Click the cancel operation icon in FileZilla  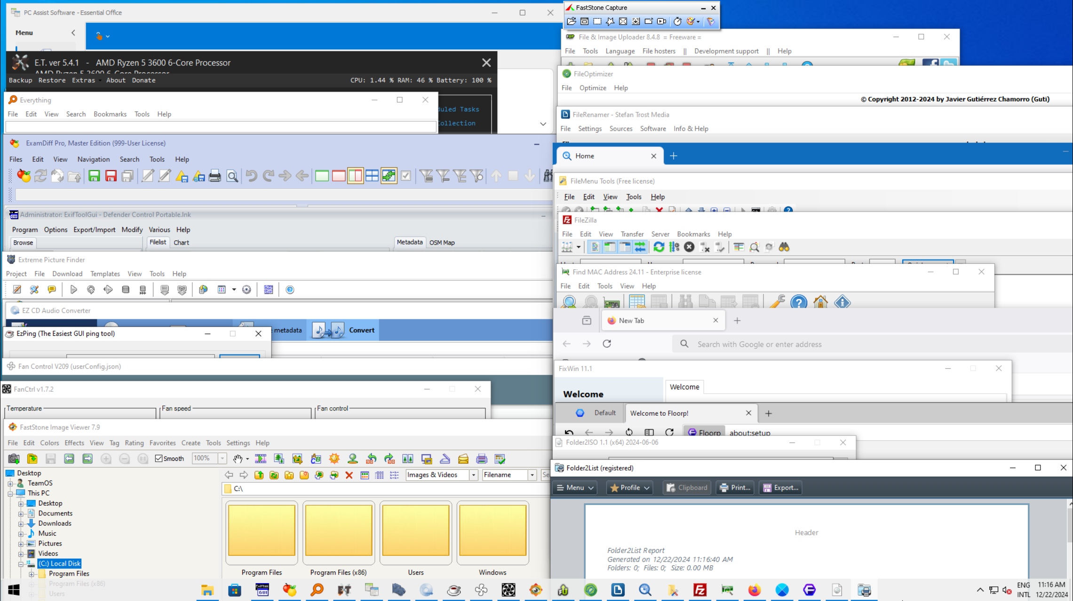(689, 247)
